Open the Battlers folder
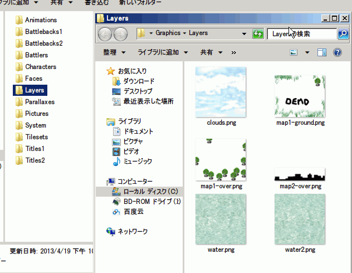This screenshot has width=352, height=273. [32, 55]
